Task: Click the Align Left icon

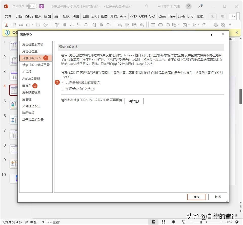Action: (x=79, y=25)
